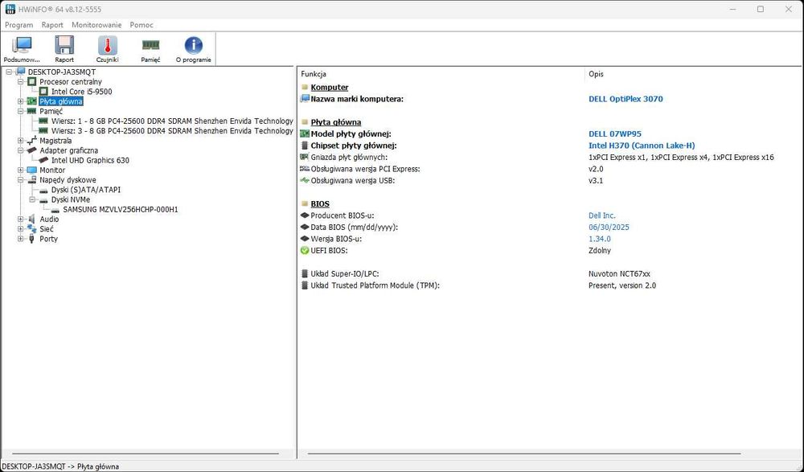Click the Nuvoton NCT67xx value
Screen dimensions: 804x472
click(619, 274)
